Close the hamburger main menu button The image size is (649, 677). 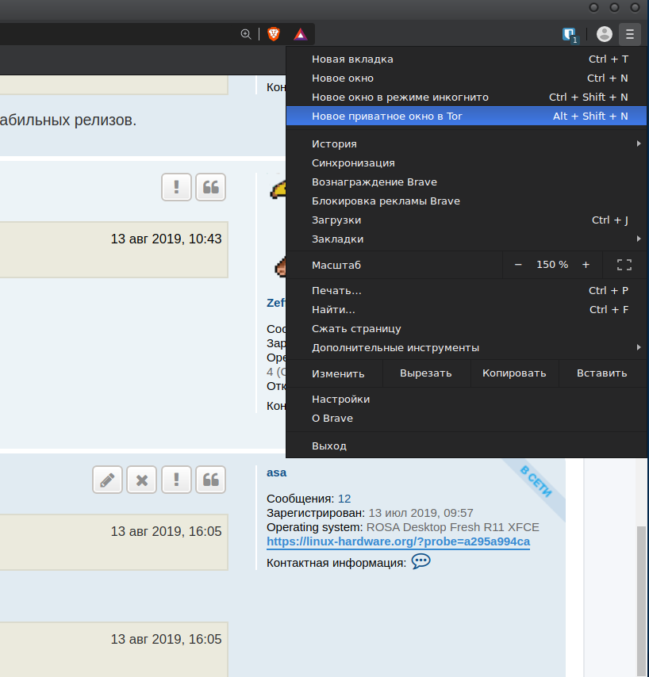coord(629,33)
